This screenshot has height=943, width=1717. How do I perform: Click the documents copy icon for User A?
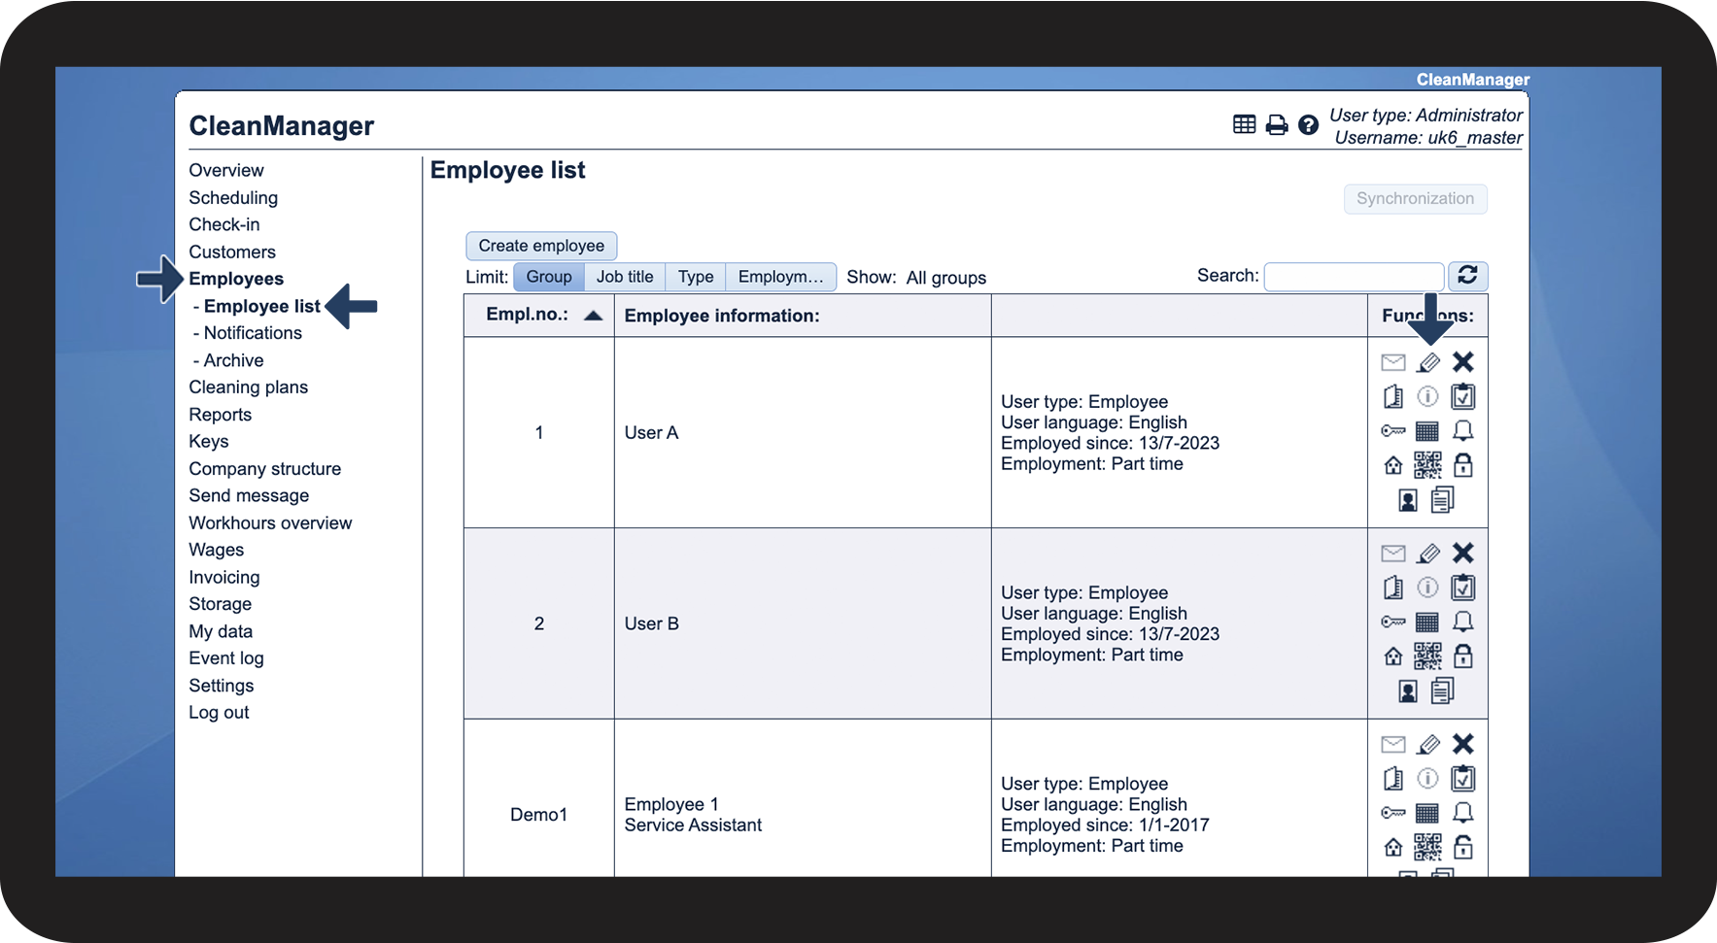pyautogui.click(x=1443, y=499)
